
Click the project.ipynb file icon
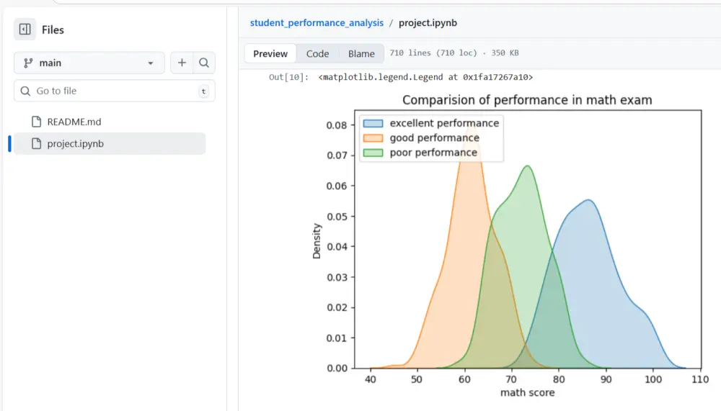[36, 144]
